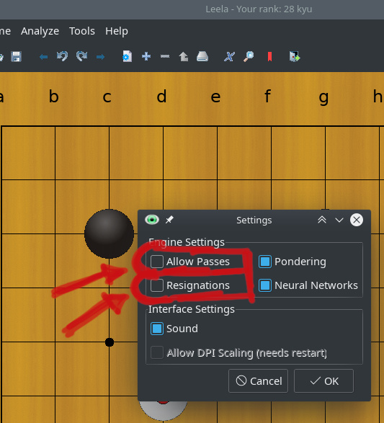Click the blue left arrow toolbar icon
Viewport: 384px width, 423px height.
point(43,57)
